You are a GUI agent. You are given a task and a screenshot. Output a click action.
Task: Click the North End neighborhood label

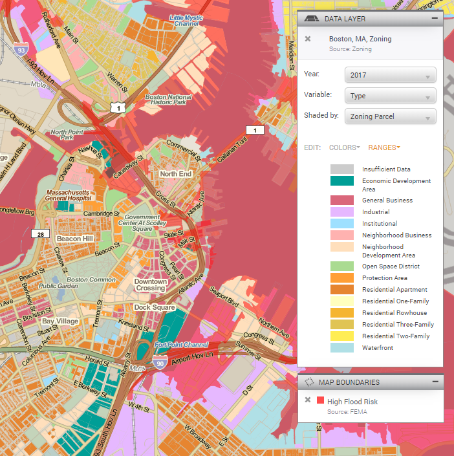pyautogui.click(x=176, y=174)
